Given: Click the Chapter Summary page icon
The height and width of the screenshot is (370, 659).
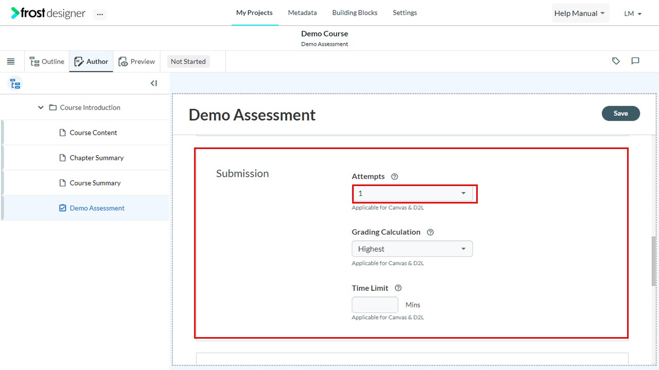Looking at the screenshot, I should [63, 158].
